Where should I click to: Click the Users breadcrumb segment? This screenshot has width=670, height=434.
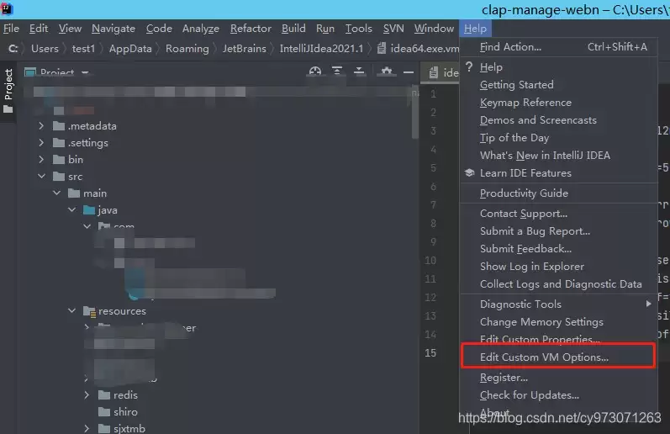coord(45,48)
